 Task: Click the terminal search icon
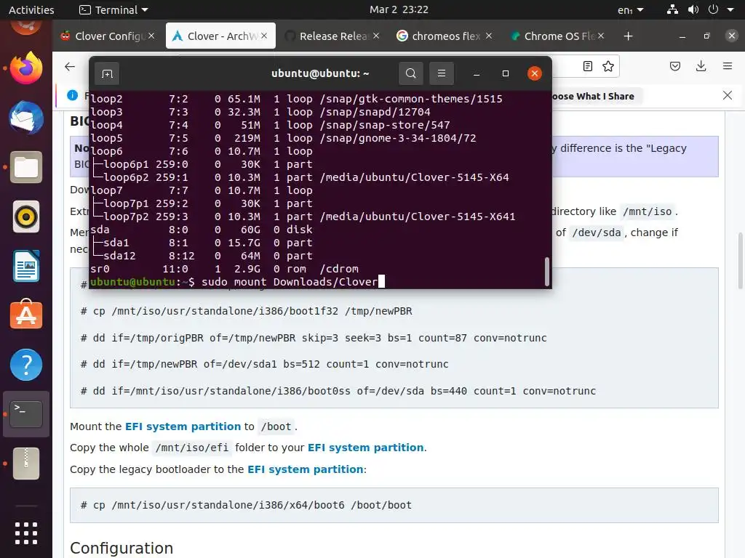tap(411, 73)
